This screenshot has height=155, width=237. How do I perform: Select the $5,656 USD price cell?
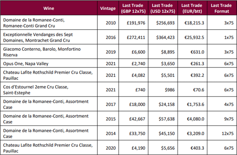click(168, 148)
